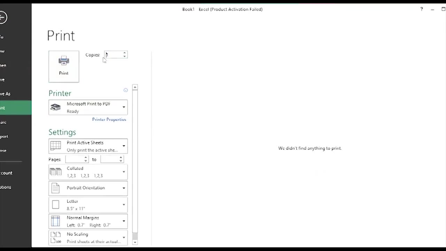Viewport: 446px width, 251px height.
Task: Open the Letter paper size dropdown
Action: [x=88, y=205]
